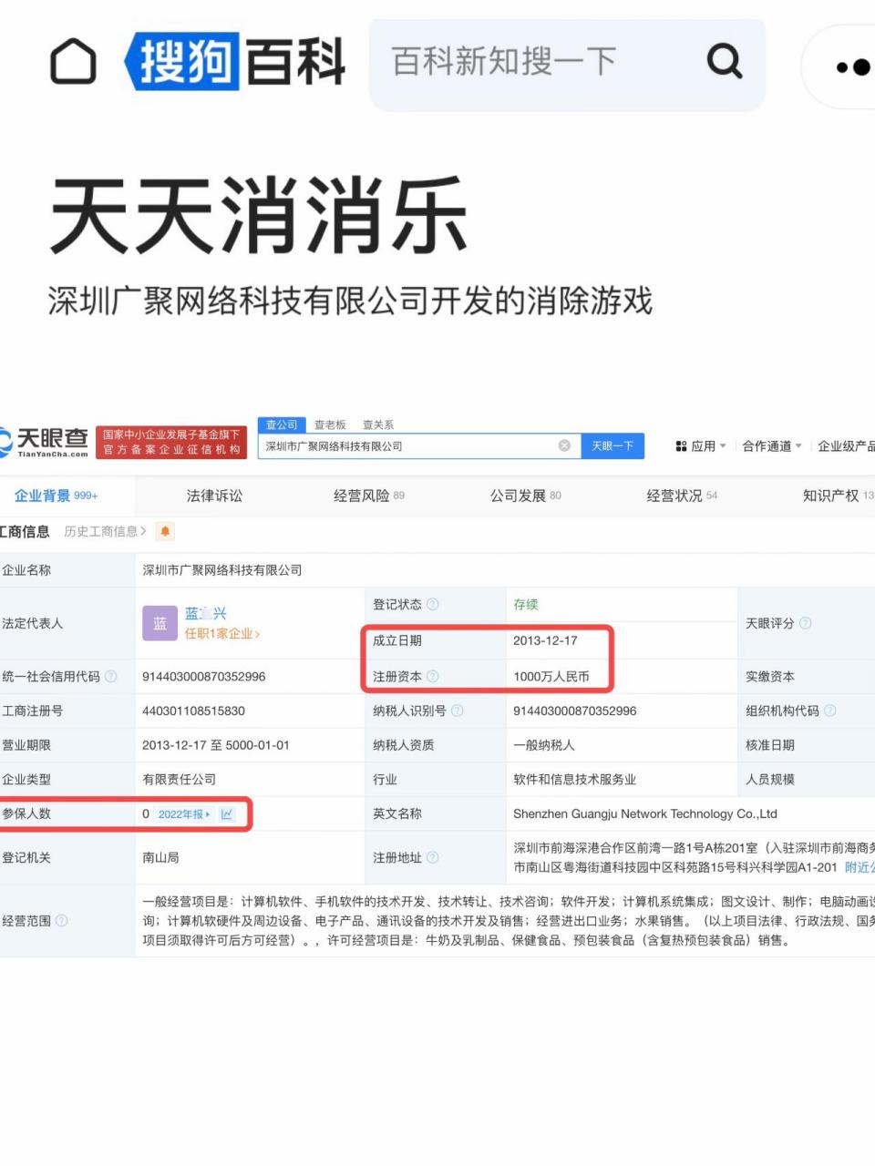Switch to the 经营状况 tab

coord(683,496)
